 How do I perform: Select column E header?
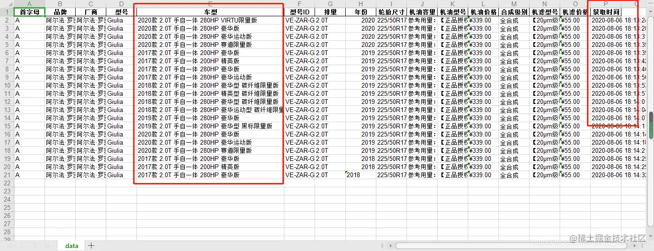click(210, 4)
